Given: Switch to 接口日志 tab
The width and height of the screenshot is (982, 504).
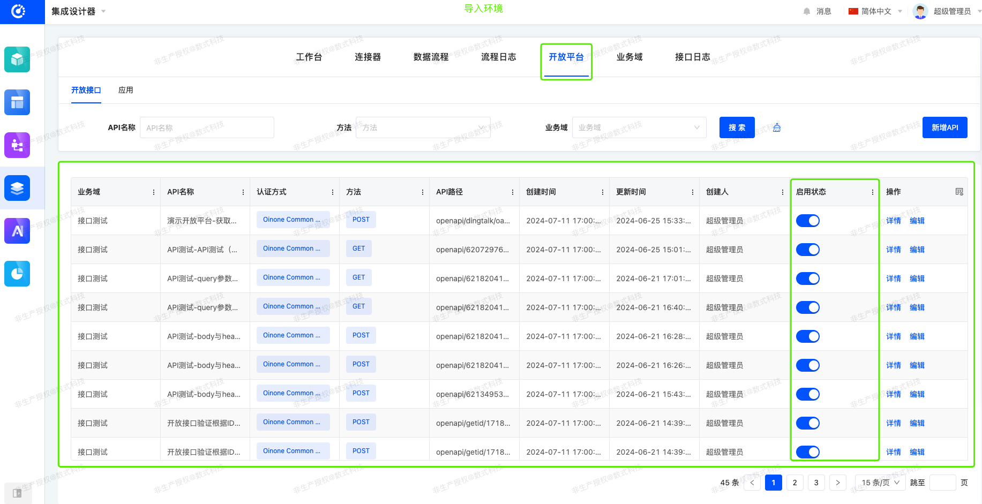Looking at the screenshot, I should point(693,57).
